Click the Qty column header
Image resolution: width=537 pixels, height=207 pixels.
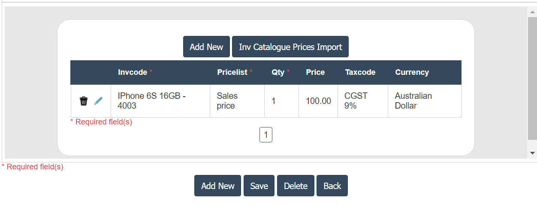point(278,72)
